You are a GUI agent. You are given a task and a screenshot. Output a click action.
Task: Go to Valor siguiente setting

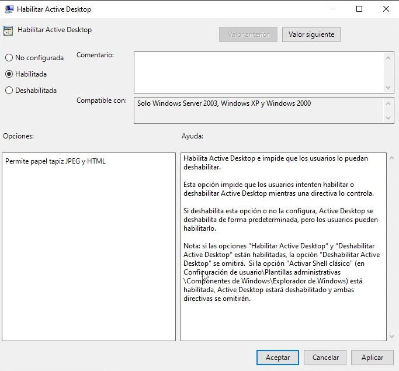pyautogui.click(x=311, y=34)
